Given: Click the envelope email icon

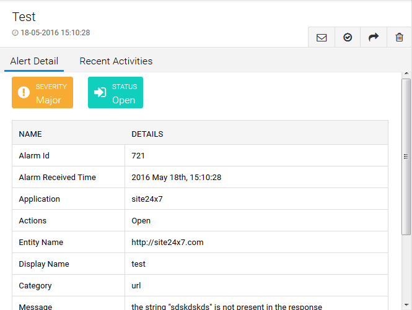Looking at the screenshot, I should [322, 38].
